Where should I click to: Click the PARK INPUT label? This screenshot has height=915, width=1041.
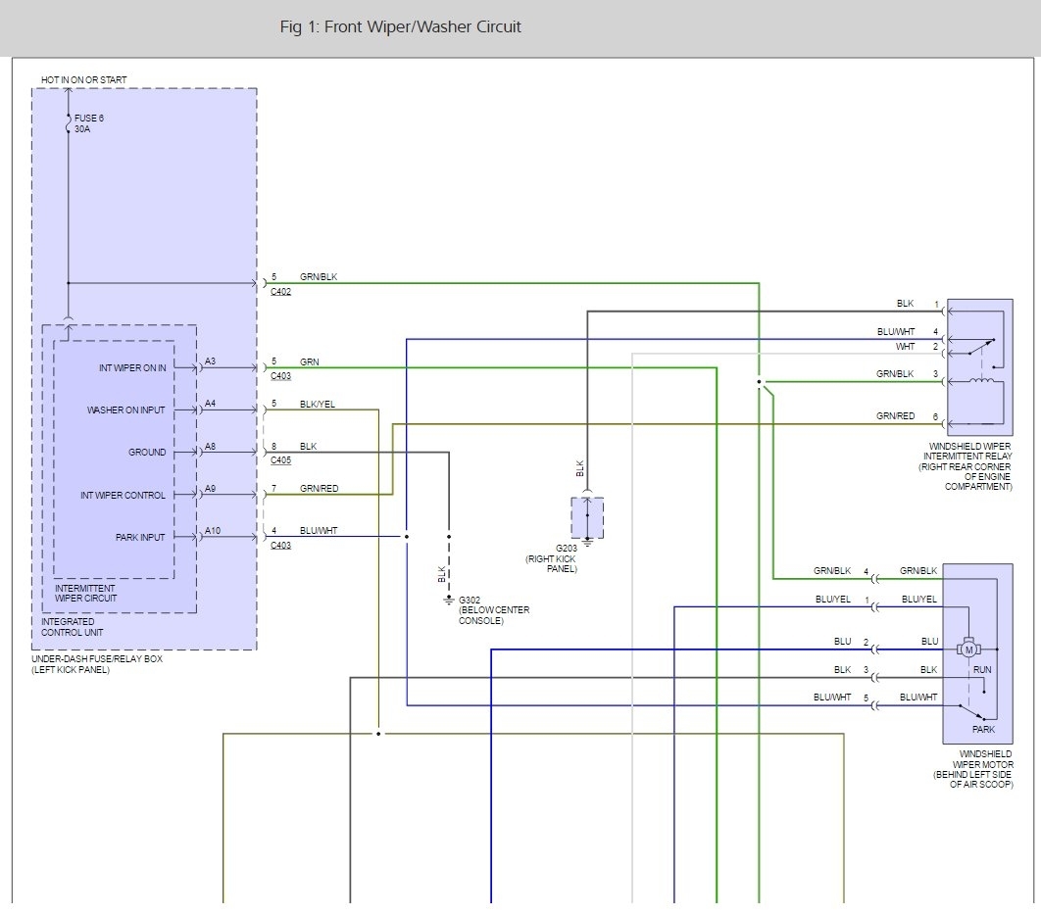pyautogui.click(x=140, y=537)
